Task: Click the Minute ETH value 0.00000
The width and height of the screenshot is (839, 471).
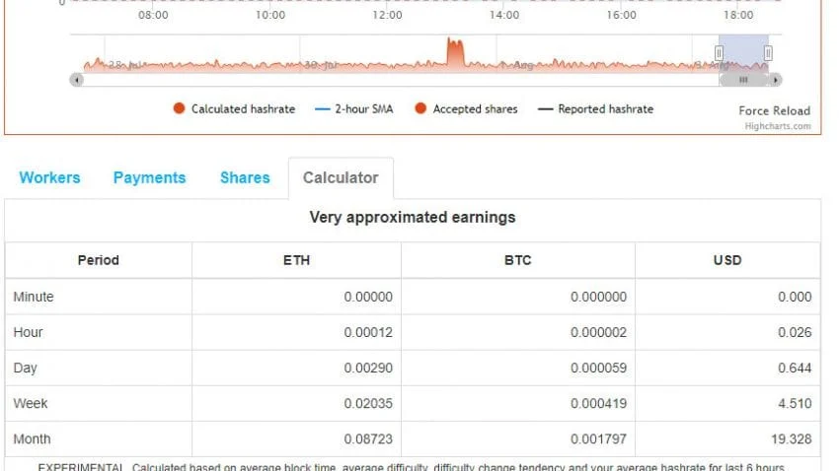Action: (368, 297)
